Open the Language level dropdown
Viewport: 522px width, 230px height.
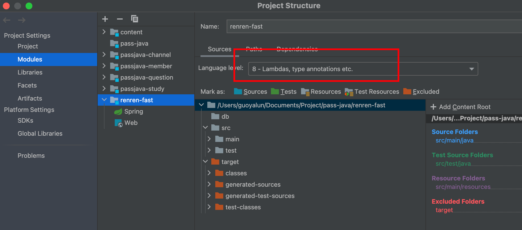[x=363, y=69]
